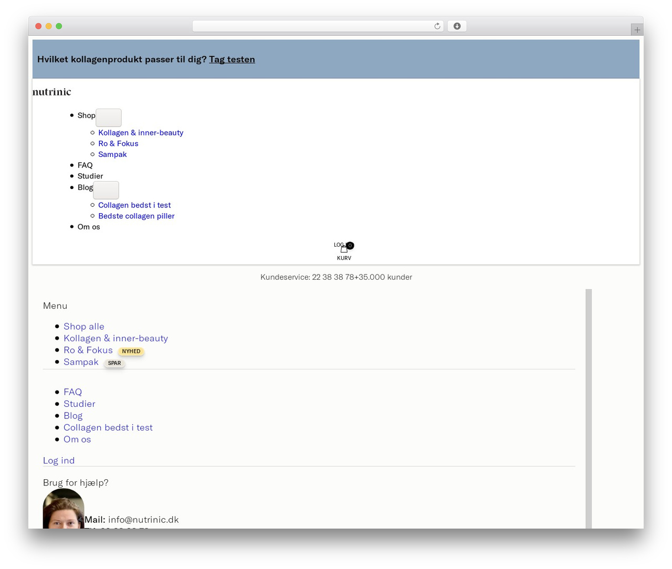Image resolution: width=672 pixels, height=569 pixels.
Task: Click the Hvilket kollagenprodukt banner text
Action: (122, 59)
